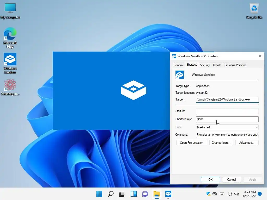Open Task View on the taskbar

click(122, 194)
